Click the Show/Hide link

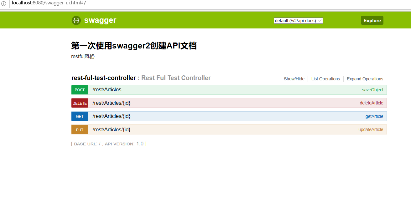(x=294, y=79)
